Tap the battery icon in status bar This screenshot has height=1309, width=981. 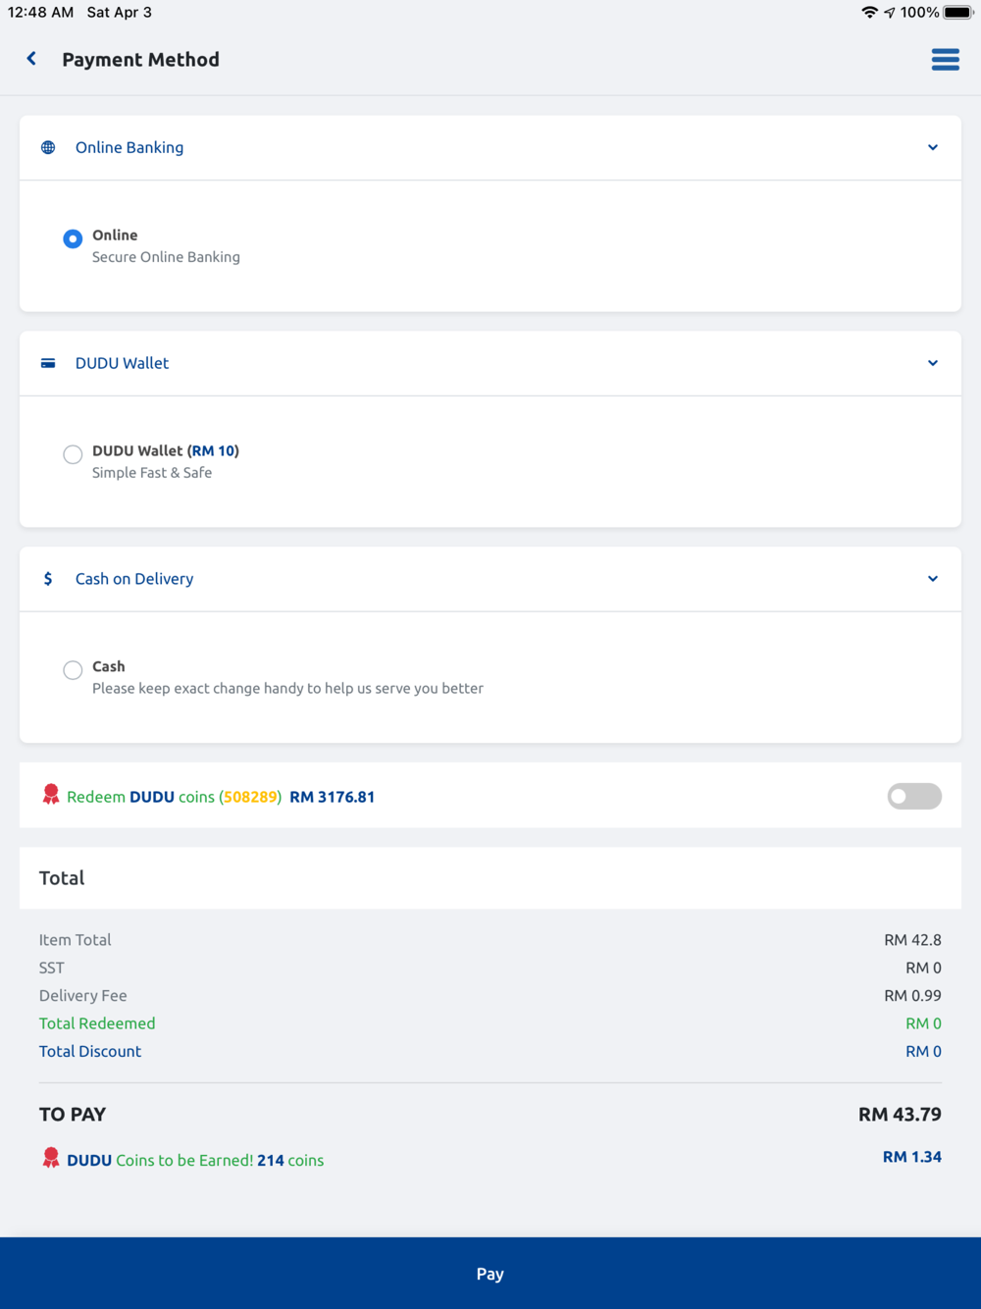point(957,13)
